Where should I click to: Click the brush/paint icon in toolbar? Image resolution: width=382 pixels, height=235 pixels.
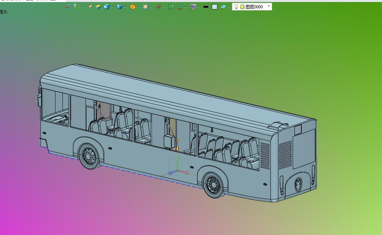click(x=90, y=7)
